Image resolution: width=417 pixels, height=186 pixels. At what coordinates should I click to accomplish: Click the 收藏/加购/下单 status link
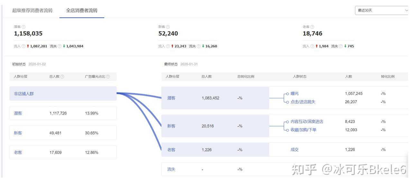303,130
